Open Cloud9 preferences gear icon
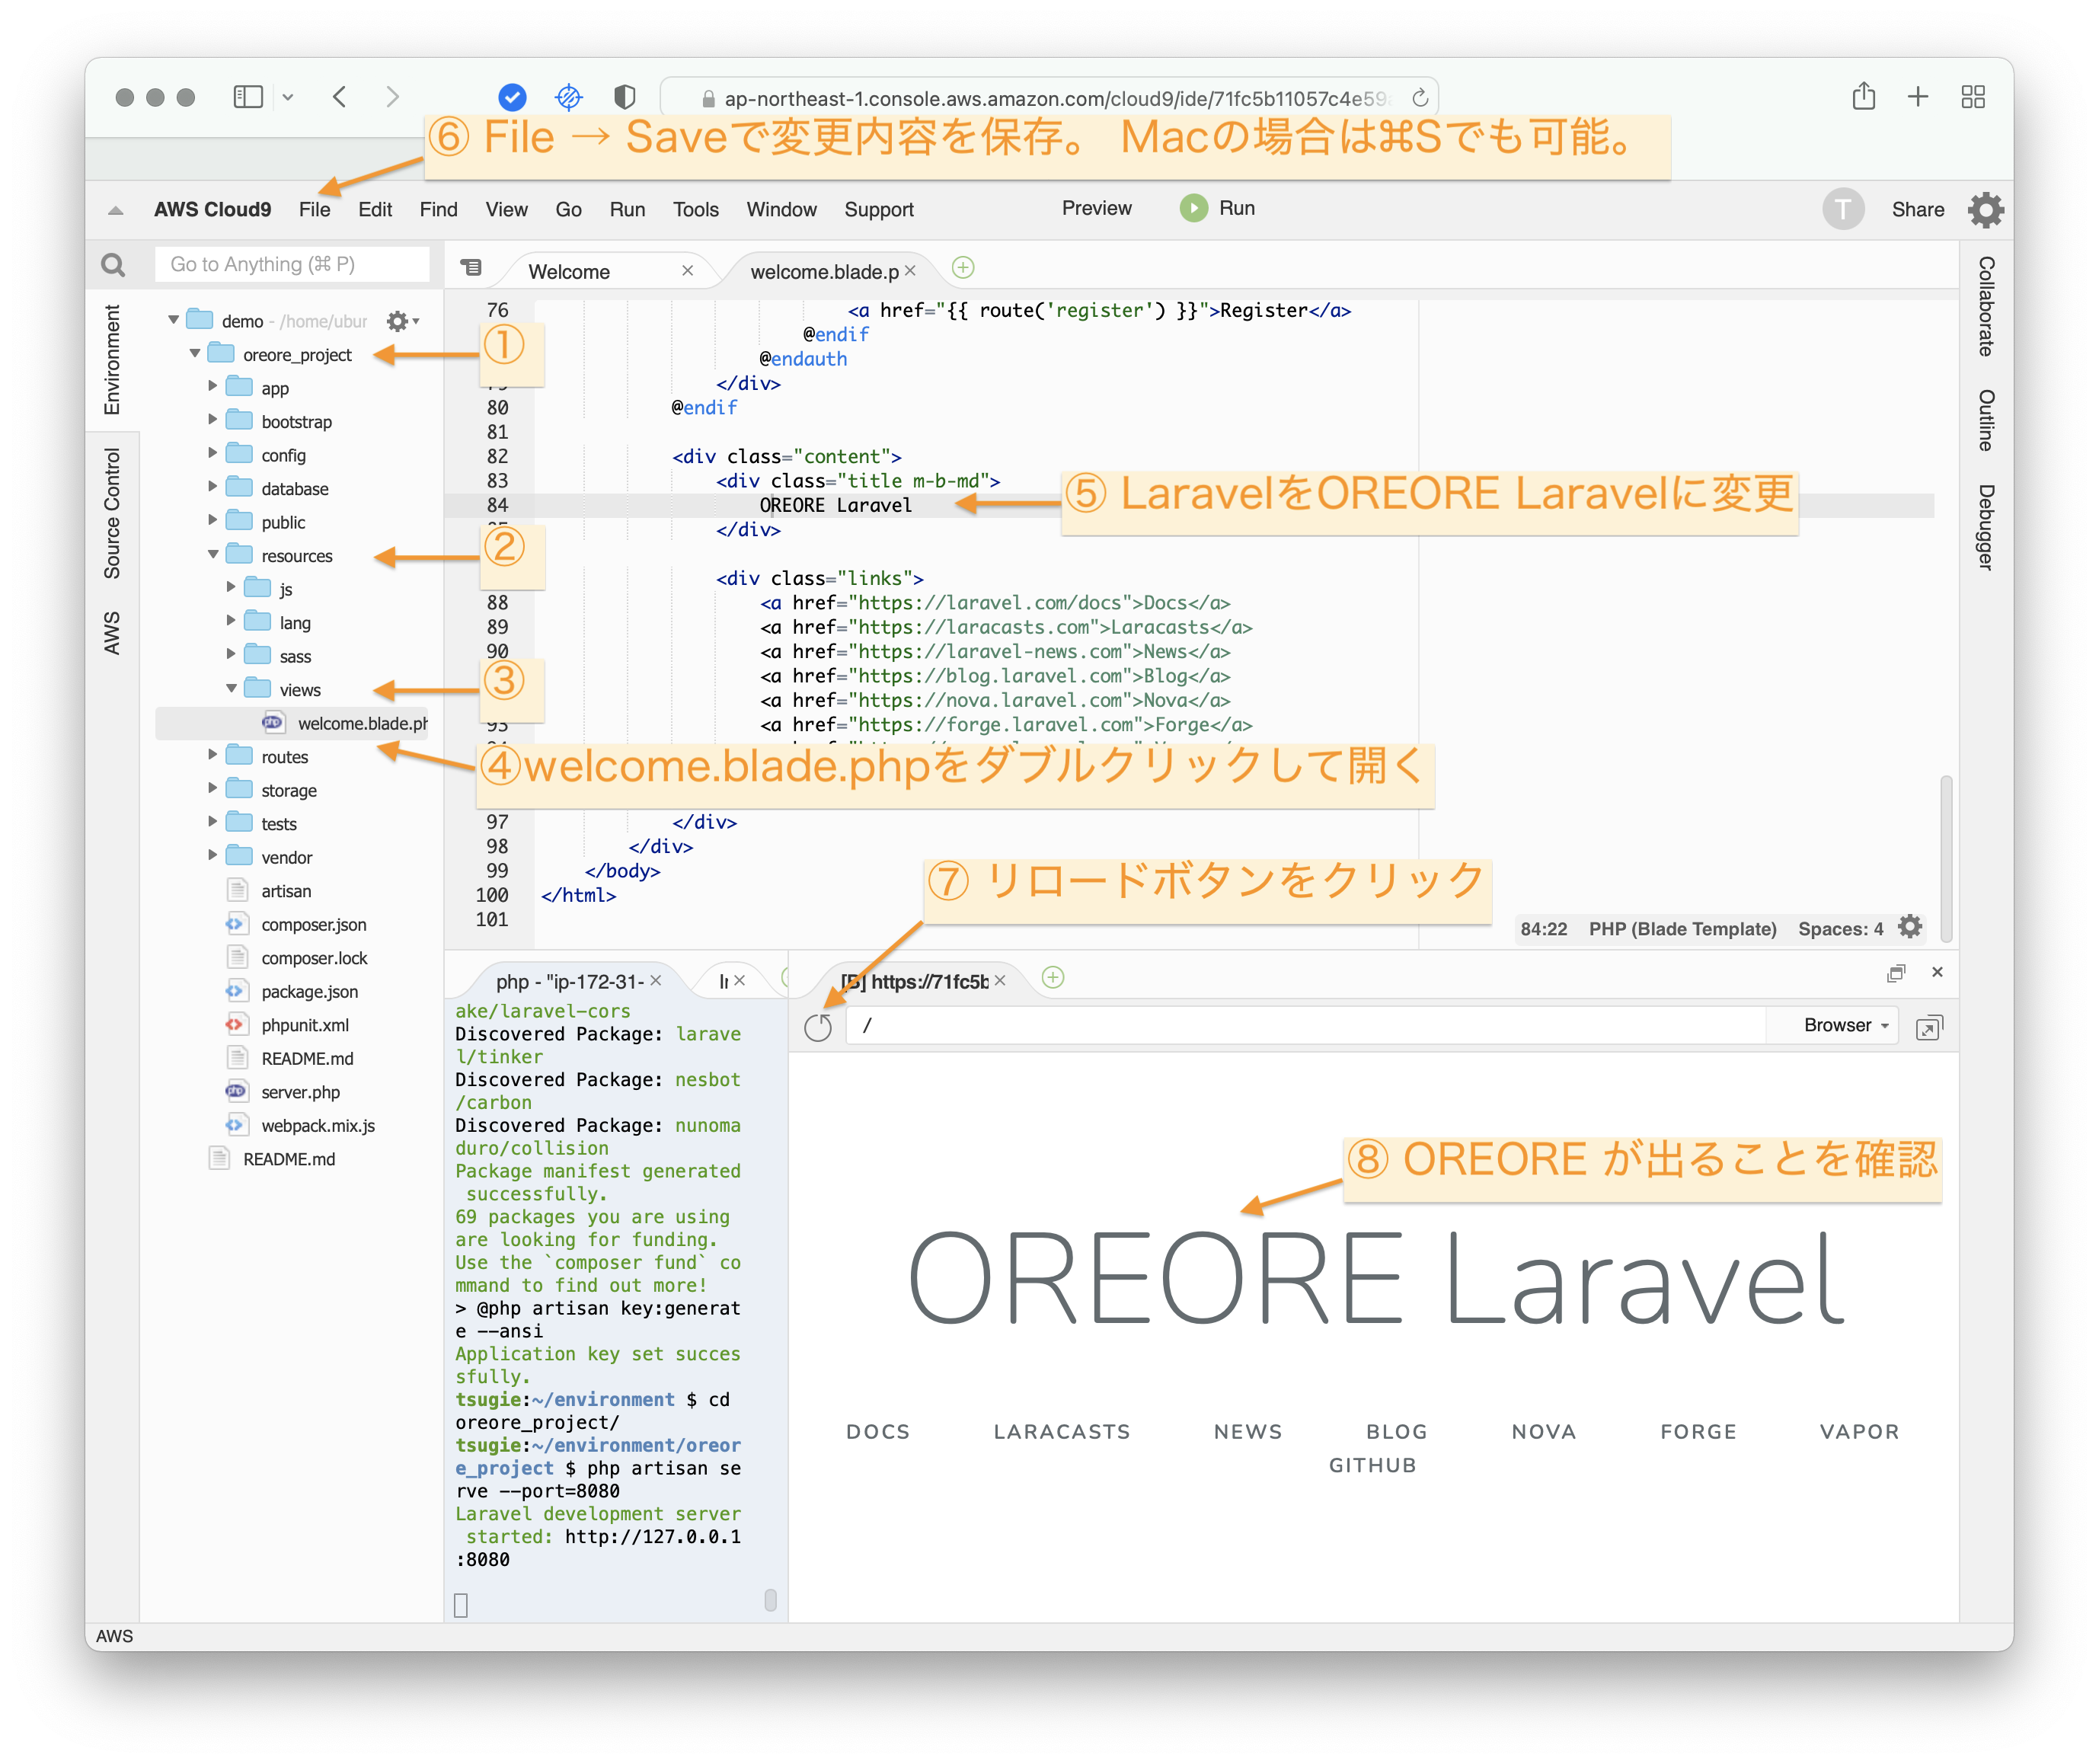Screen dimensions: 2099x1764 click(x=1985, y=210)
